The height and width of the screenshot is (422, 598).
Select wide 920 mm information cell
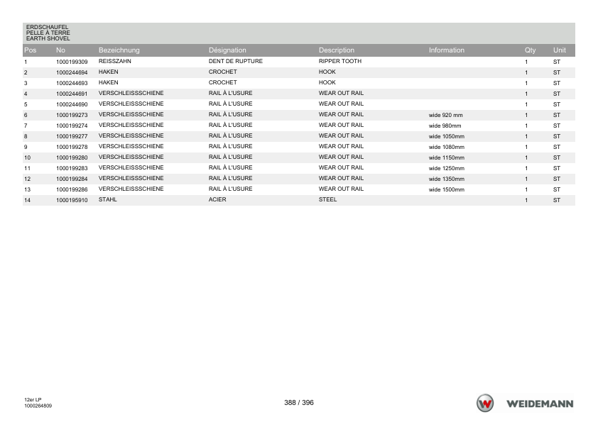pos(445,115)
